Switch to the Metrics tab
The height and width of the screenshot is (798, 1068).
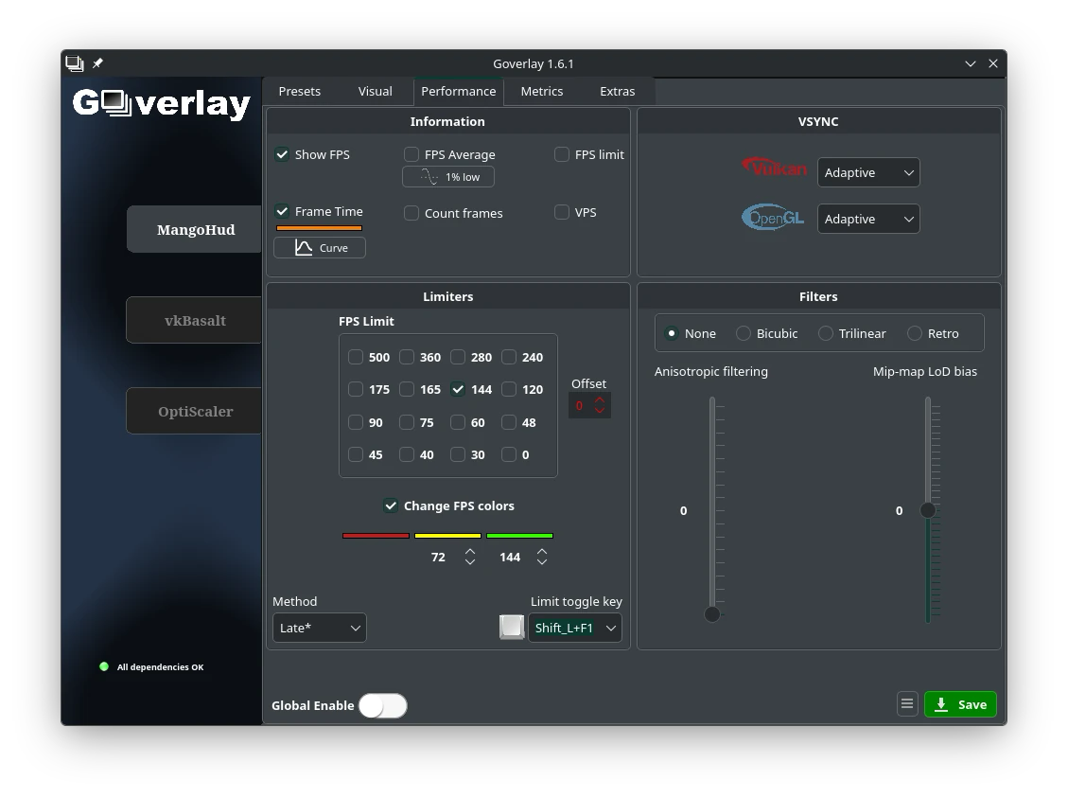tap(541, 91)
